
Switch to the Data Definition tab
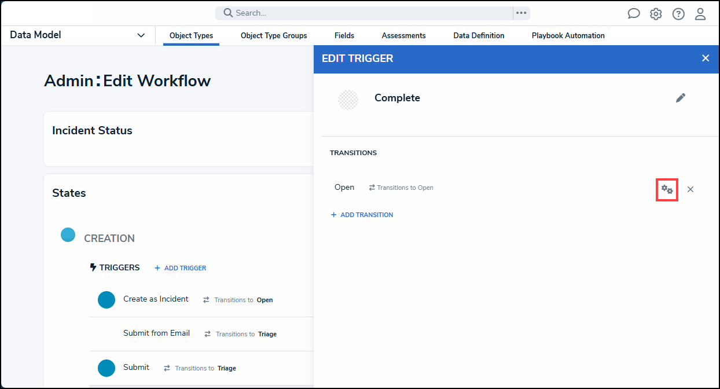pyautogui.click(x=479, y=35)
